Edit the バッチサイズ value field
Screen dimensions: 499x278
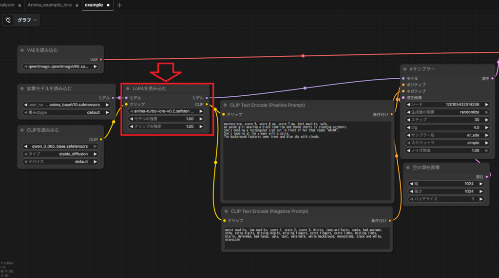pyautogui.click(x=446, y=199)
